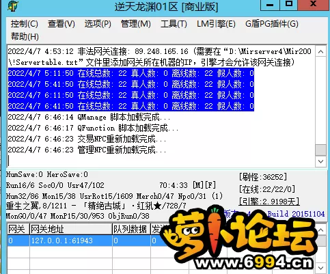Click the gateway list scrollbar up arrow

tap(320, 230)
